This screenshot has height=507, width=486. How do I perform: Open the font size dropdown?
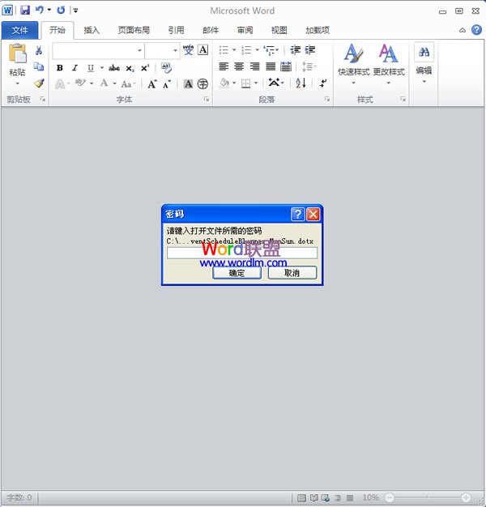174,50
